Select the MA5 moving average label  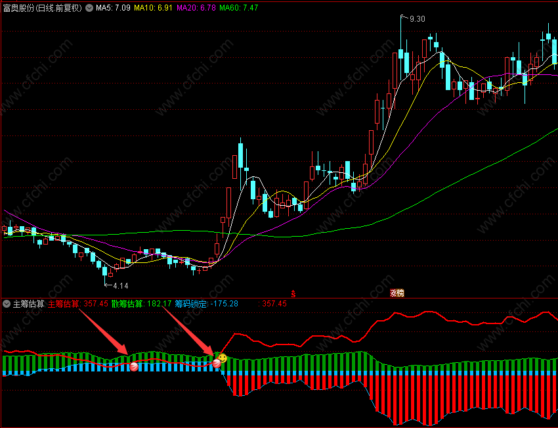click(113, 7)
